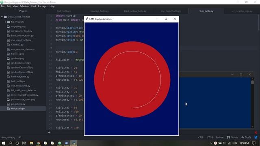Open lsd_math_score_data.csv in tree
This screenshot has height=146, width=260.
(x=24, y=90)
